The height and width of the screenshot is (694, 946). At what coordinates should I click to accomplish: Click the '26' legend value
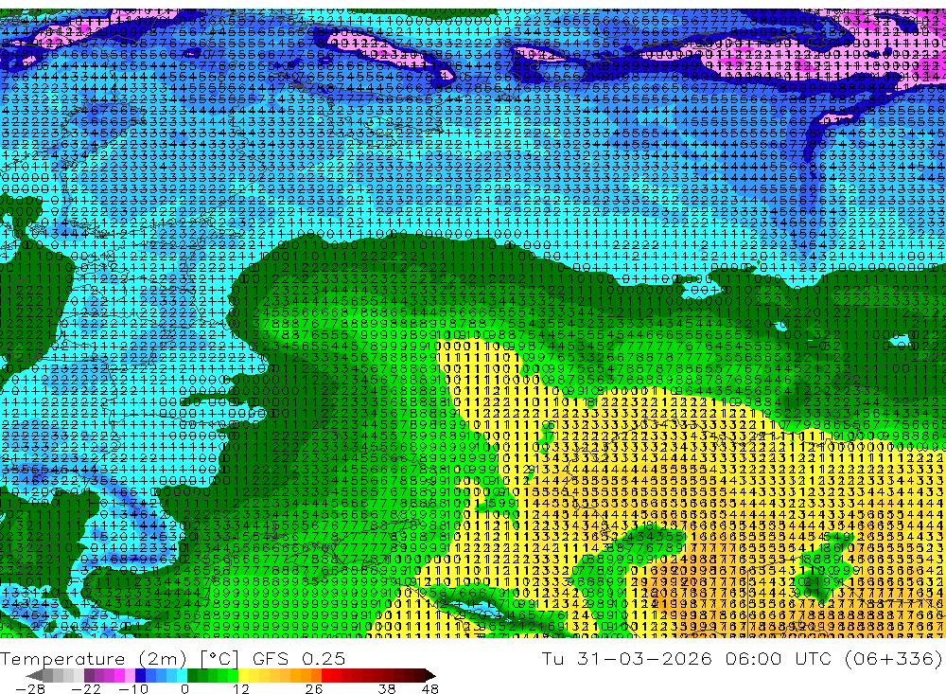[x=314, y=688]
